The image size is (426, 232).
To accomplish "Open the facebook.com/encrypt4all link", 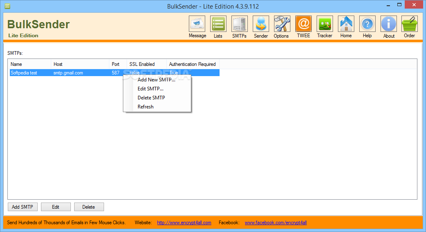I will pos(276,223).
